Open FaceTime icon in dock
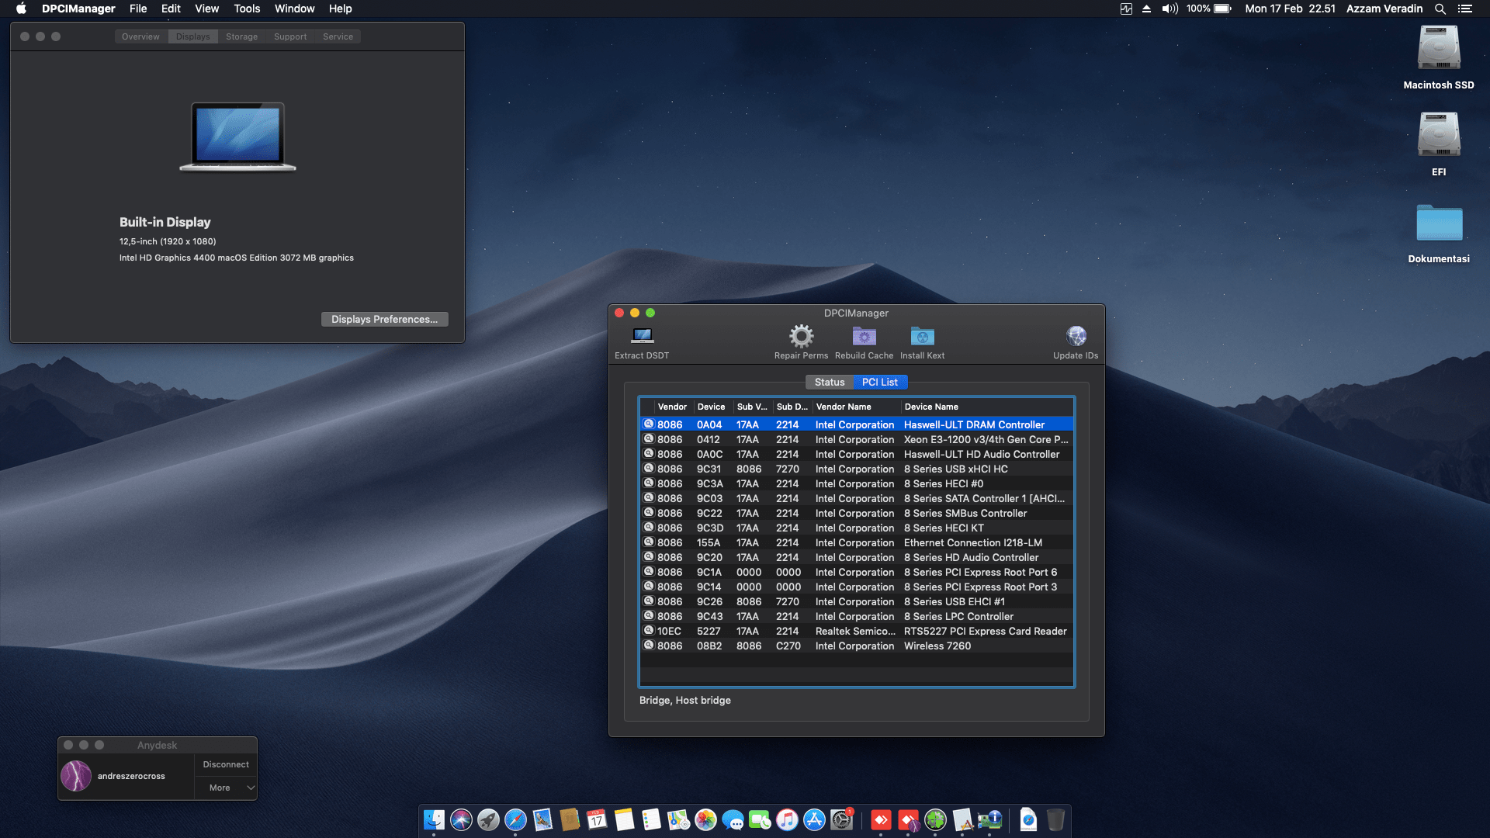This screenshot has height=838, width=1490. pos(760,819)
